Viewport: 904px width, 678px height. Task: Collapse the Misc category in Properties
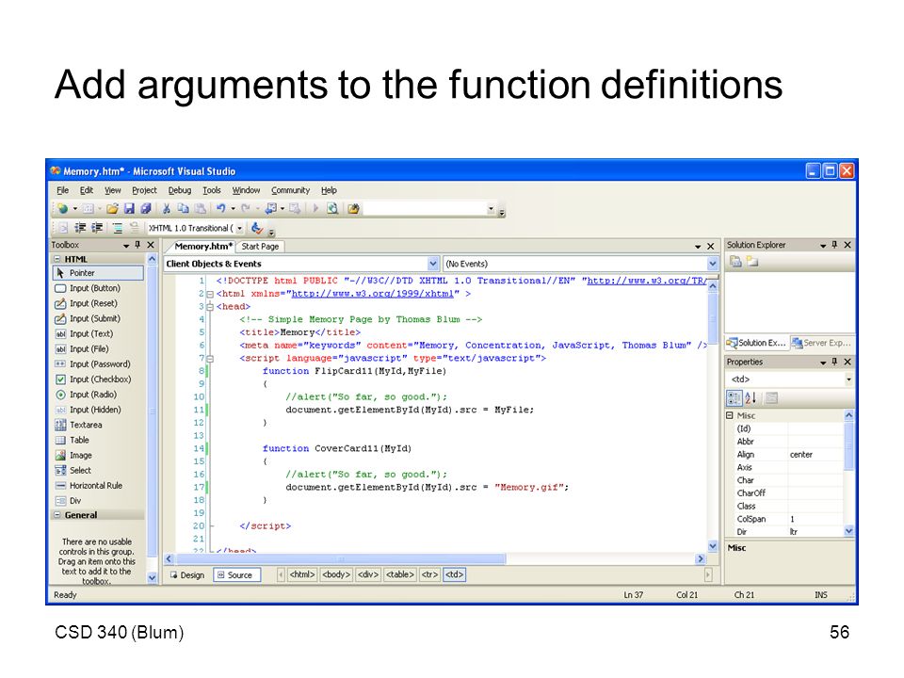click(x=730, y=415)
